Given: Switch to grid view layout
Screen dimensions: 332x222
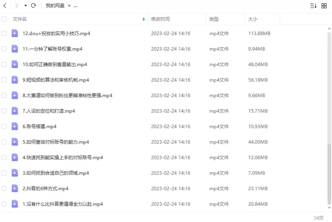Looking at the screenshot, I should pyautogui.click(x=324, y=6).
